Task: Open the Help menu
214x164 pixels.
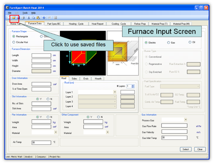Action: 33,13
